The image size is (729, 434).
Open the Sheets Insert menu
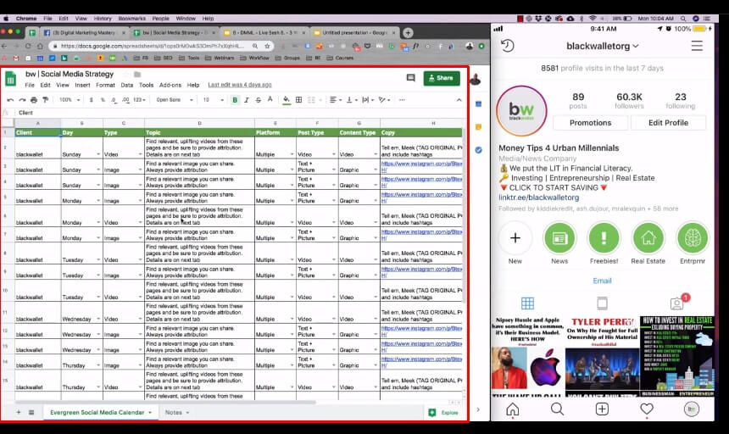[x=82, y=85]
